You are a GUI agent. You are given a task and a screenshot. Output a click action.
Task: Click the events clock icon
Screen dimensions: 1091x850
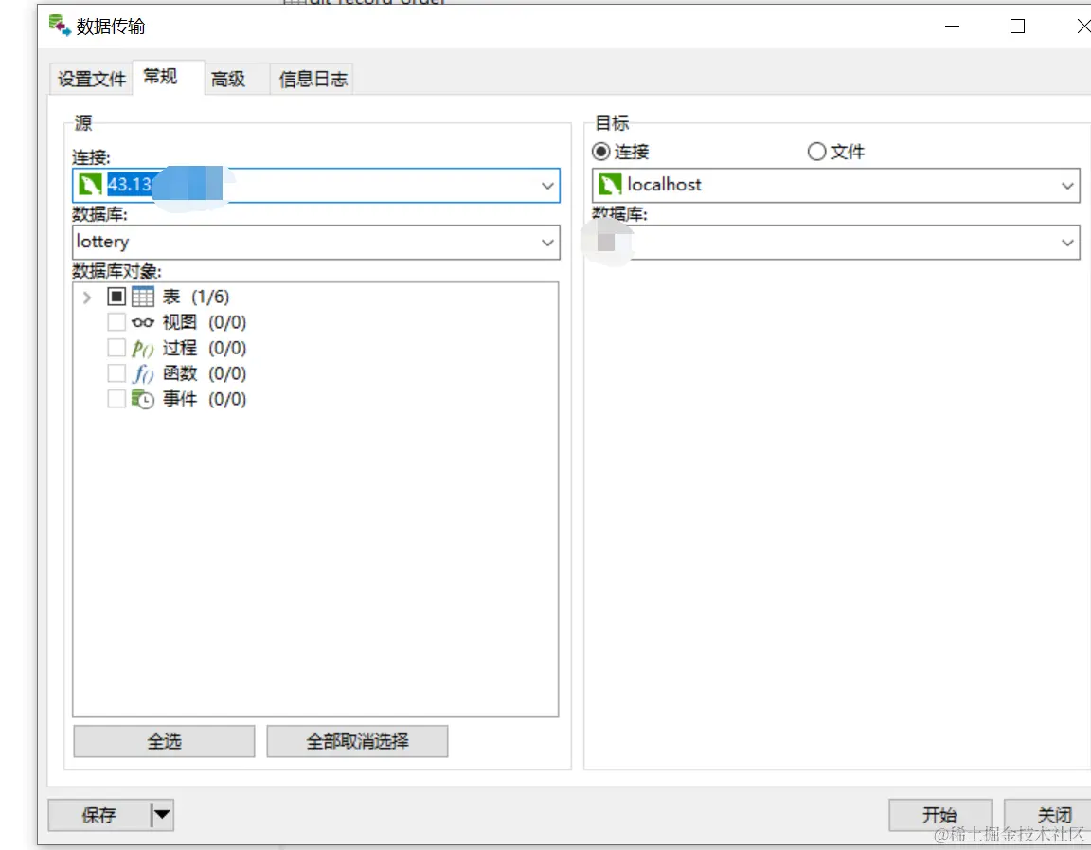[143, 399]
